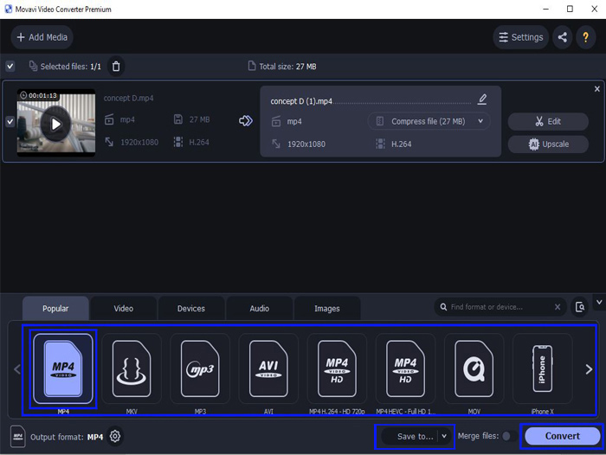Open help via the question mark icon

click(586, 37)
